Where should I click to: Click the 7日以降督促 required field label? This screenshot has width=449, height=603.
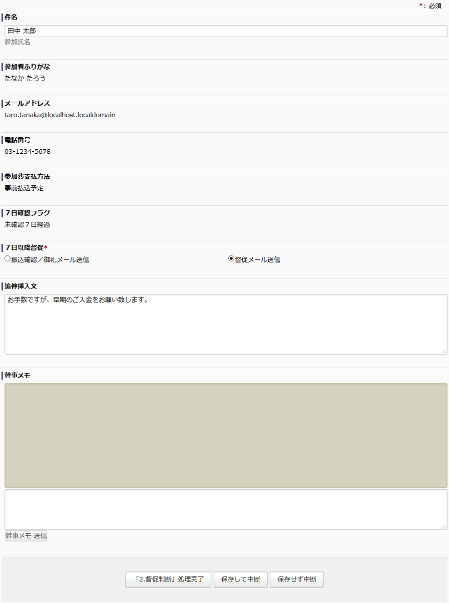(25, 247)
